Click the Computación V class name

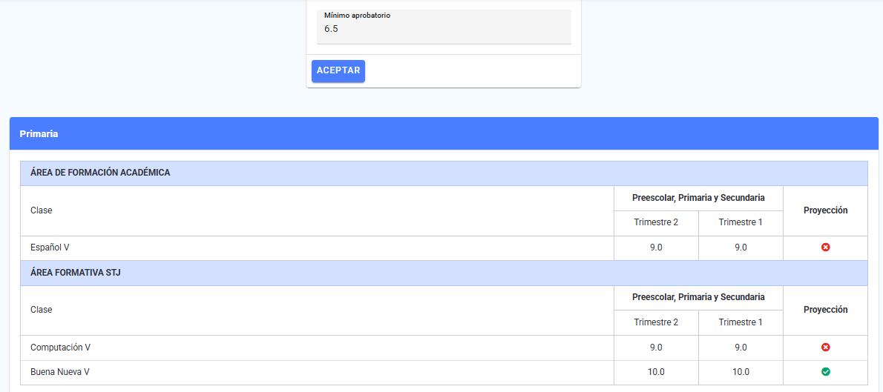[60, 348]
